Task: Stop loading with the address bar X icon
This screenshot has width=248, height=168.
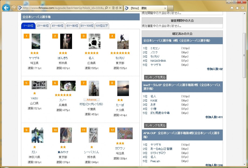Action: (x=120, y=8)
